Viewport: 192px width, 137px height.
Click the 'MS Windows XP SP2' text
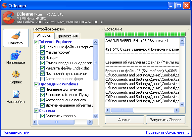(x=31, y=18)
